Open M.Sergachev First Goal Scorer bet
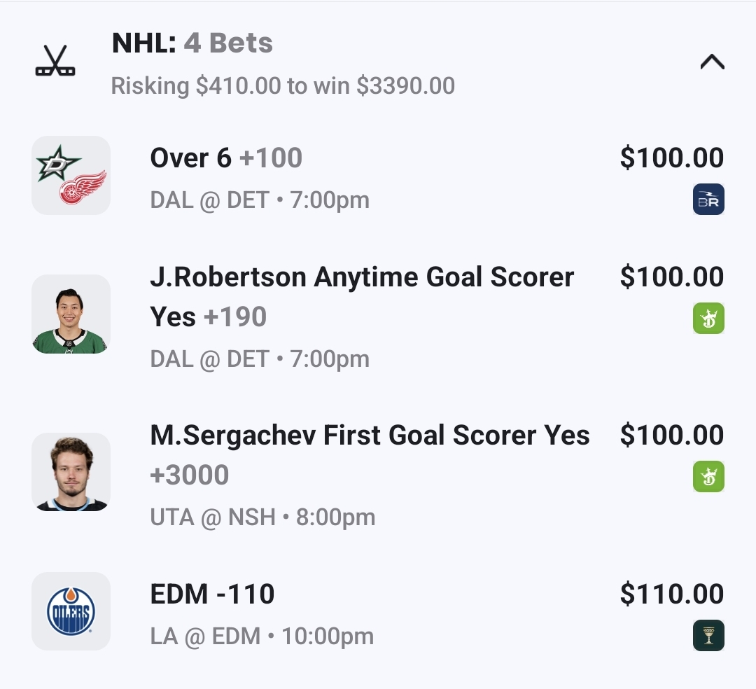 point(370,436)
